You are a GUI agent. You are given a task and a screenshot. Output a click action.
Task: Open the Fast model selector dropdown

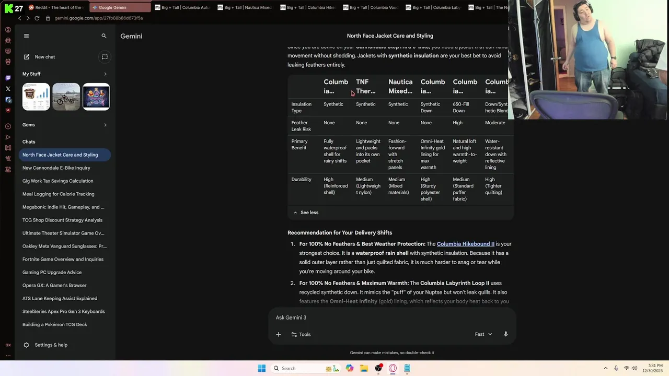483,334
